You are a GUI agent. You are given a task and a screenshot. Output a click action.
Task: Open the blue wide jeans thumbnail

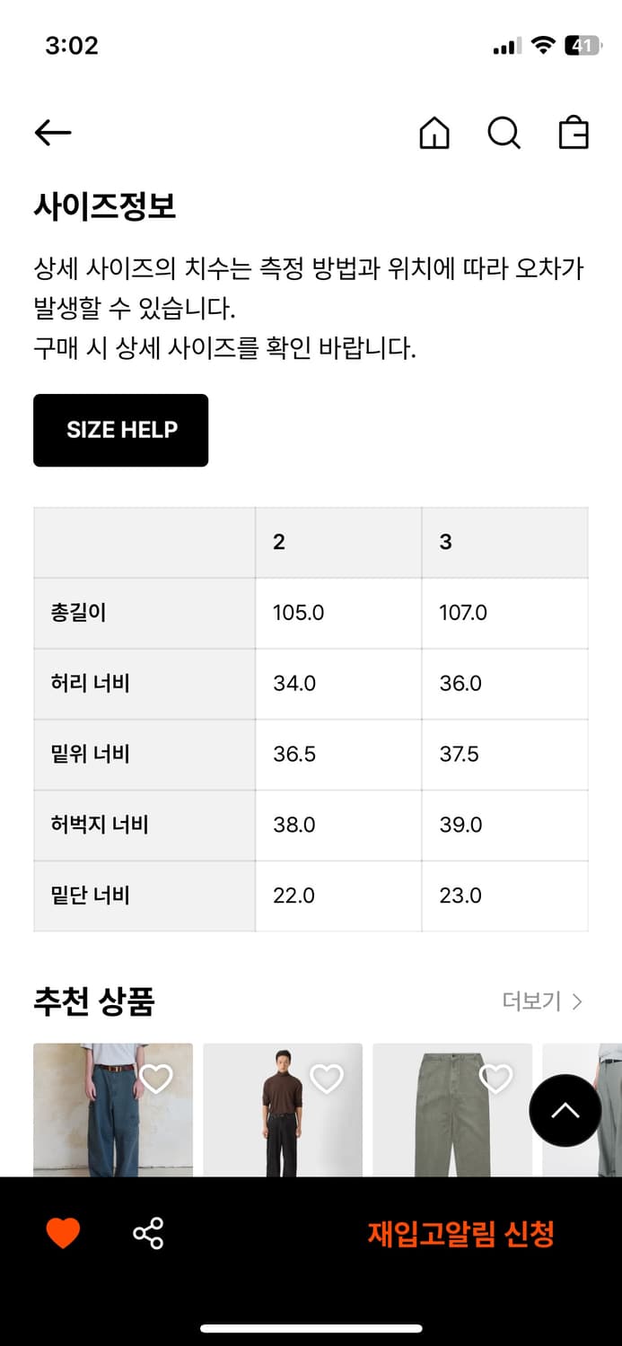coord(99,1122)
